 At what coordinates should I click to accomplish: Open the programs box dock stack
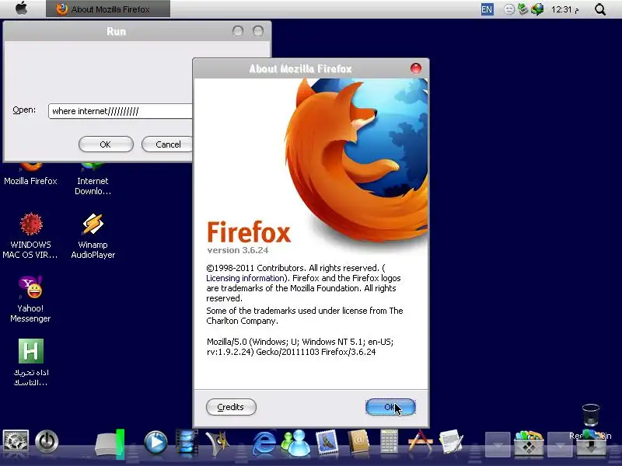529,443
